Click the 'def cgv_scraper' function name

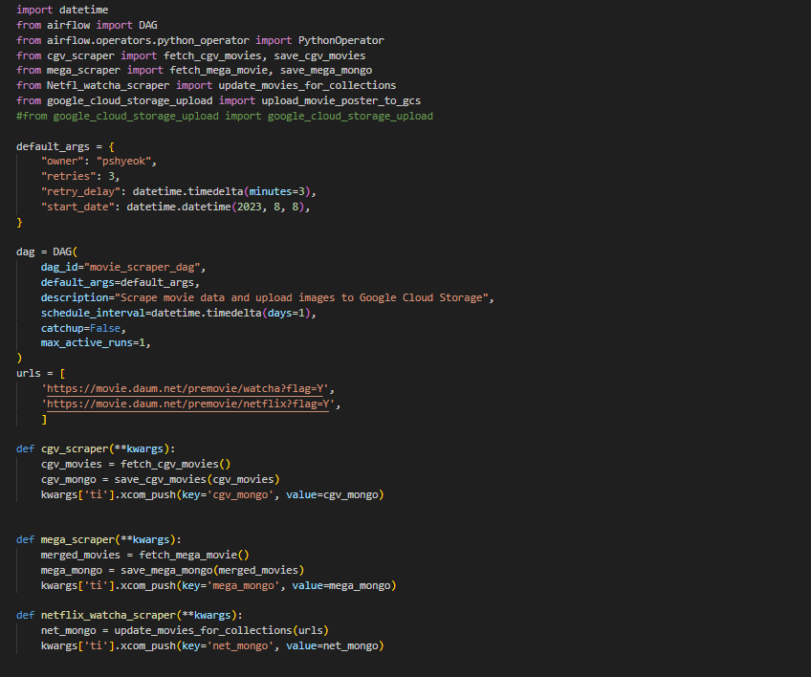[75, 448]
